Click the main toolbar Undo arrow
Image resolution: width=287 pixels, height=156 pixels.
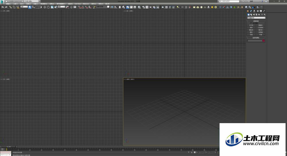tap(3, 7)
